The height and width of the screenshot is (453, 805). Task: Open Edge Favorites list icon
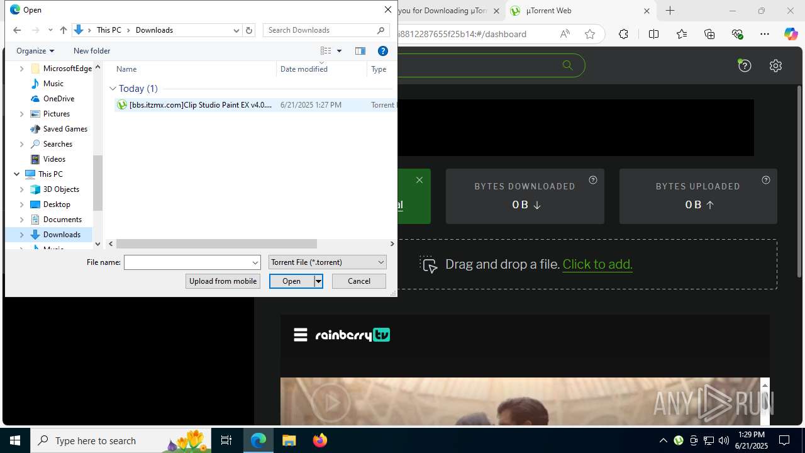pos(682,34)
